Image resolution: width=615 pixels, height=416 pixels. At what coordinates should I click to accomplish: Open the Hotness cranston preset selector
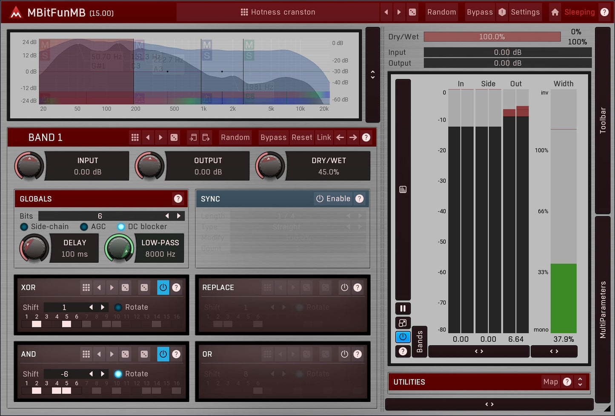(277, 12)
